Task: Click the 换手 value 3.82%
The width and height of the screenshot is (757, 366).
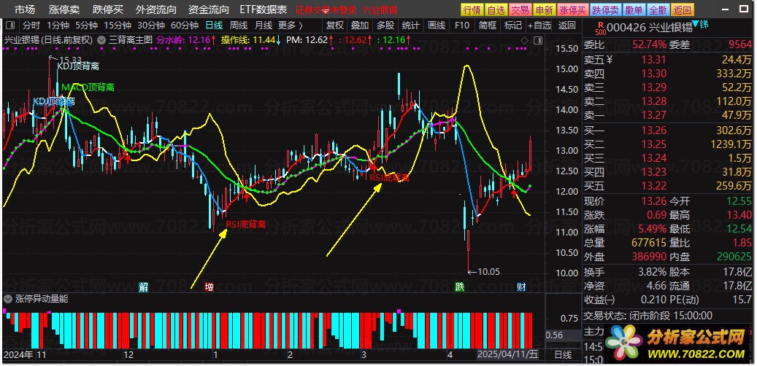Action: [x=651, y=271]
